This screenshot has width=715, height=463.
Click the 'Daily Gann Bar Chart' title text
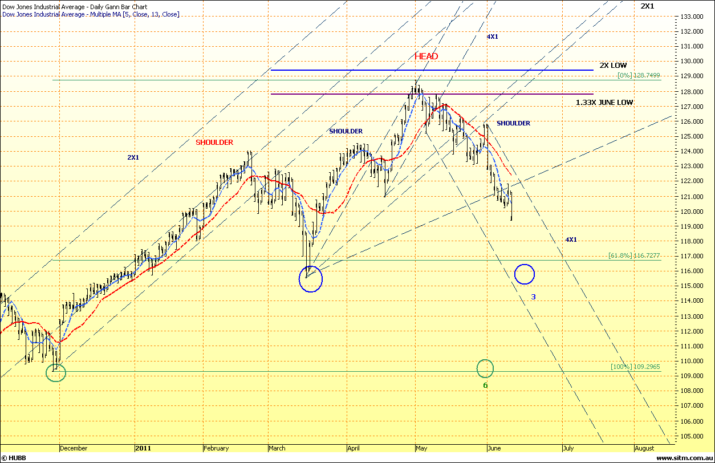(x=119, y=7)
